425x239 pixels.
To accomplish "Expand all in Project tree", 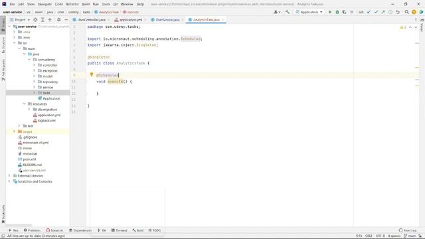I will click(42, 20).
